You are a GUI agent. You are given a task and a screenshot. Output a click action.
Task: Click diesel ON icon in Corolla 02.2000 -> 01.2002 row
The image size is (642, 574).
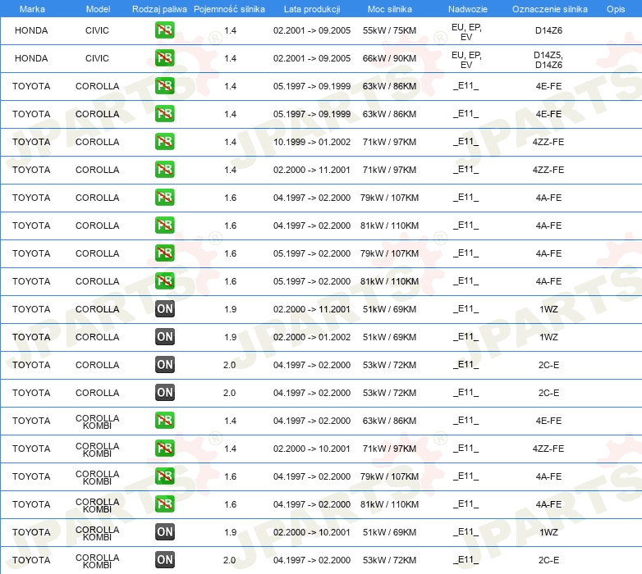point(164,337)
